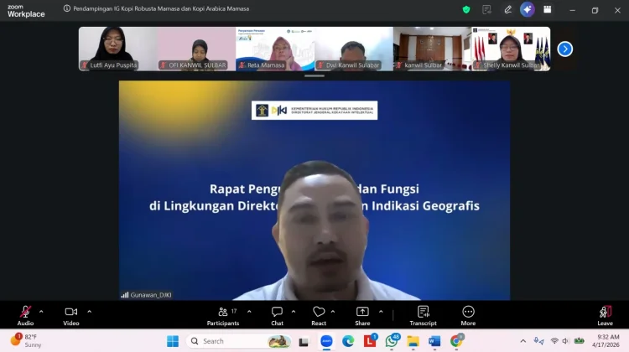Expand caret next to React
Image resolution: width=629 pixels, height=352 pixels.
coord(333,312)
